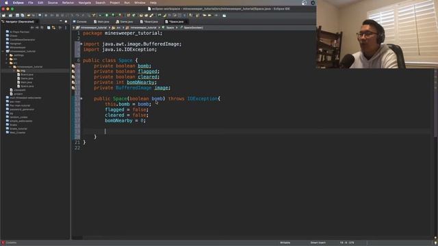Expand the img folder arrow
438x246 pixels.
click(x=14, y=71)
